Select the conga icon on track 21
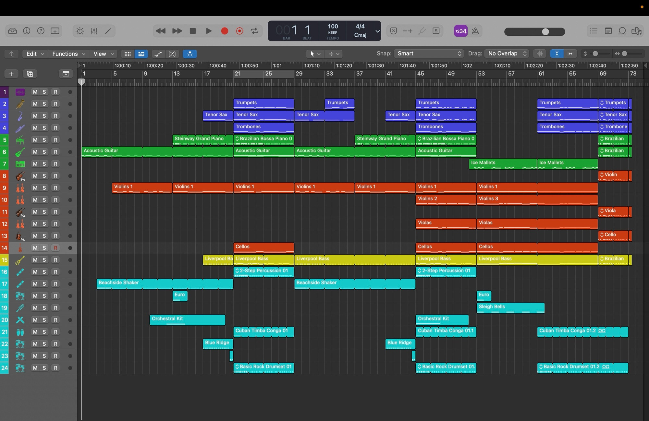The width and height of the screenshot is (649, 421). 20,332
